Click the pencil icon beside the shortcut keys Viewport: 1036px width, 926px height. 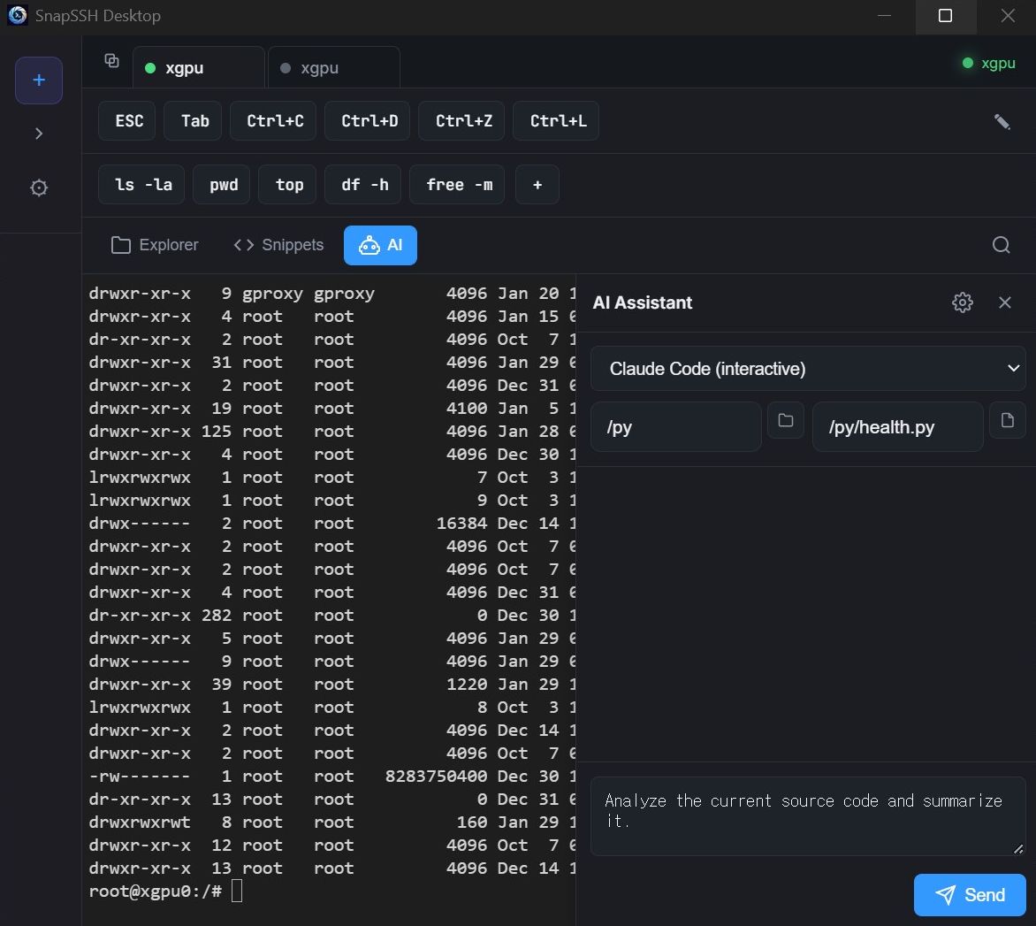click(1002, 124)
